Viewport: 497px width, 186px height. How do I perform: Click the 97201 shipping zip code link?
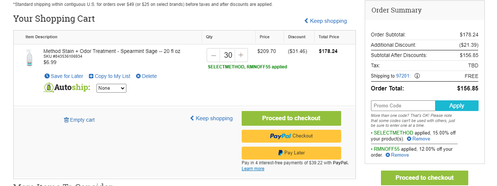tap(403, 76)
